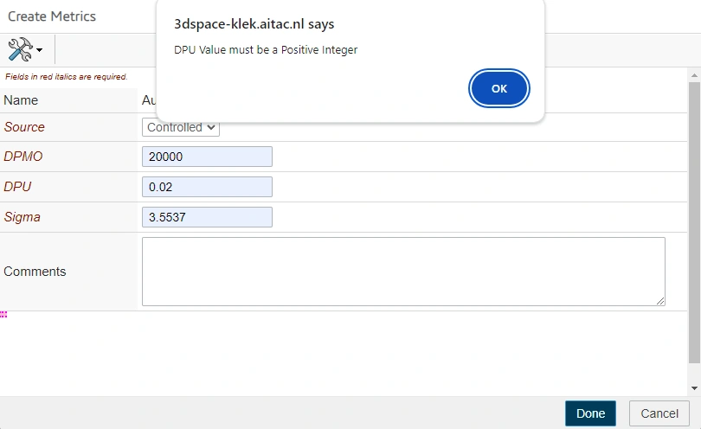Open the dropdown arrow beside the tools icon
The height and width of the screenshot is (429, 701).
pos(39,51)
